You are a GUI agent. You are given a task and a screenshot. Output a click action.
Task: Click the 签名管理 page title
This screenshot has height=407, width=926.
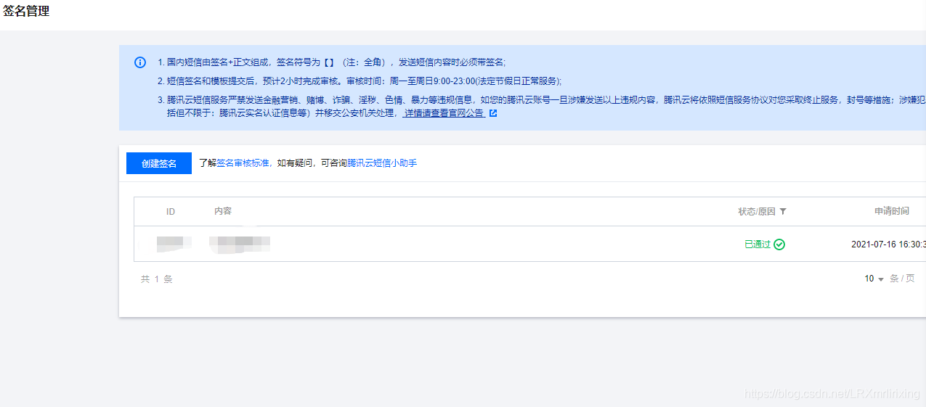coord(26,12)
